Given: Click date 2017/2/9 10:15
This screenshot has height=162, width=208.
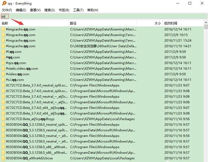Looking at the screenshot, I should [176, 35].
